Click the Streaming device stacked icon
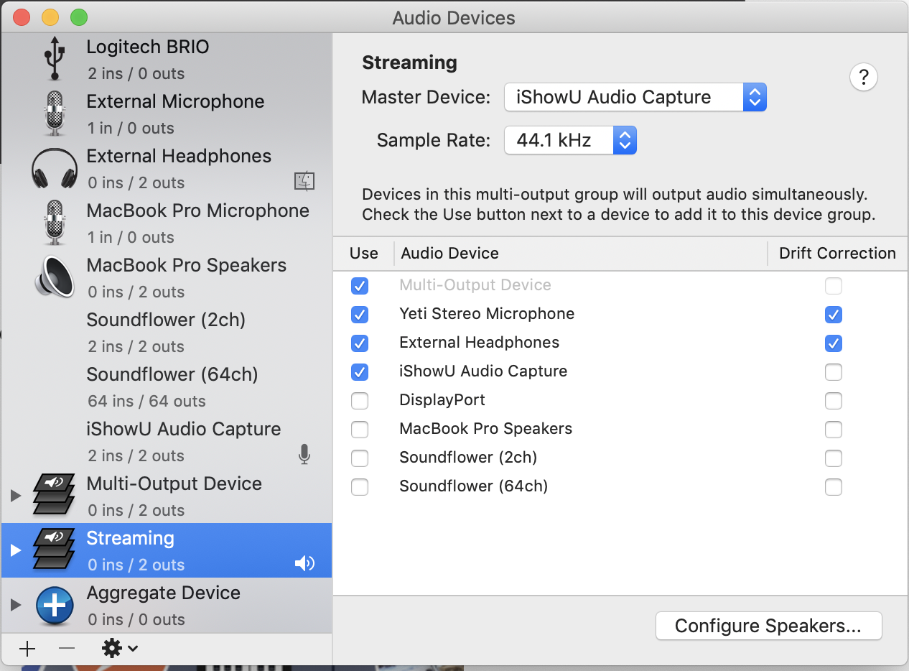This screenshot has width=909, height=671. [55, 550]
